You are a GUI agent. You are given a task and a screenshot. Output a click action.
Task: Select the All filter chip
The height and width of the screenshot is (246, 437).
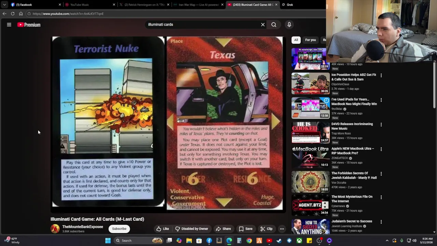pos(296,40)
